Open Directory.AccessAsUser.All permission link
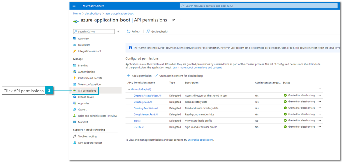The width and height of the screenshot is (343, 163). pos(147,95)
